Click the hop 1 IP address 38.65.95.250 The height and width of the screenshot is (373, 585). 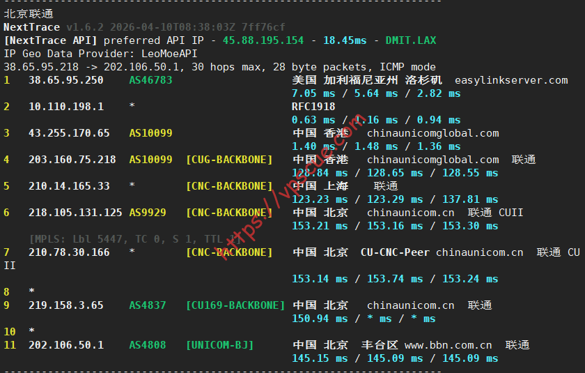[x=65, y=80]
